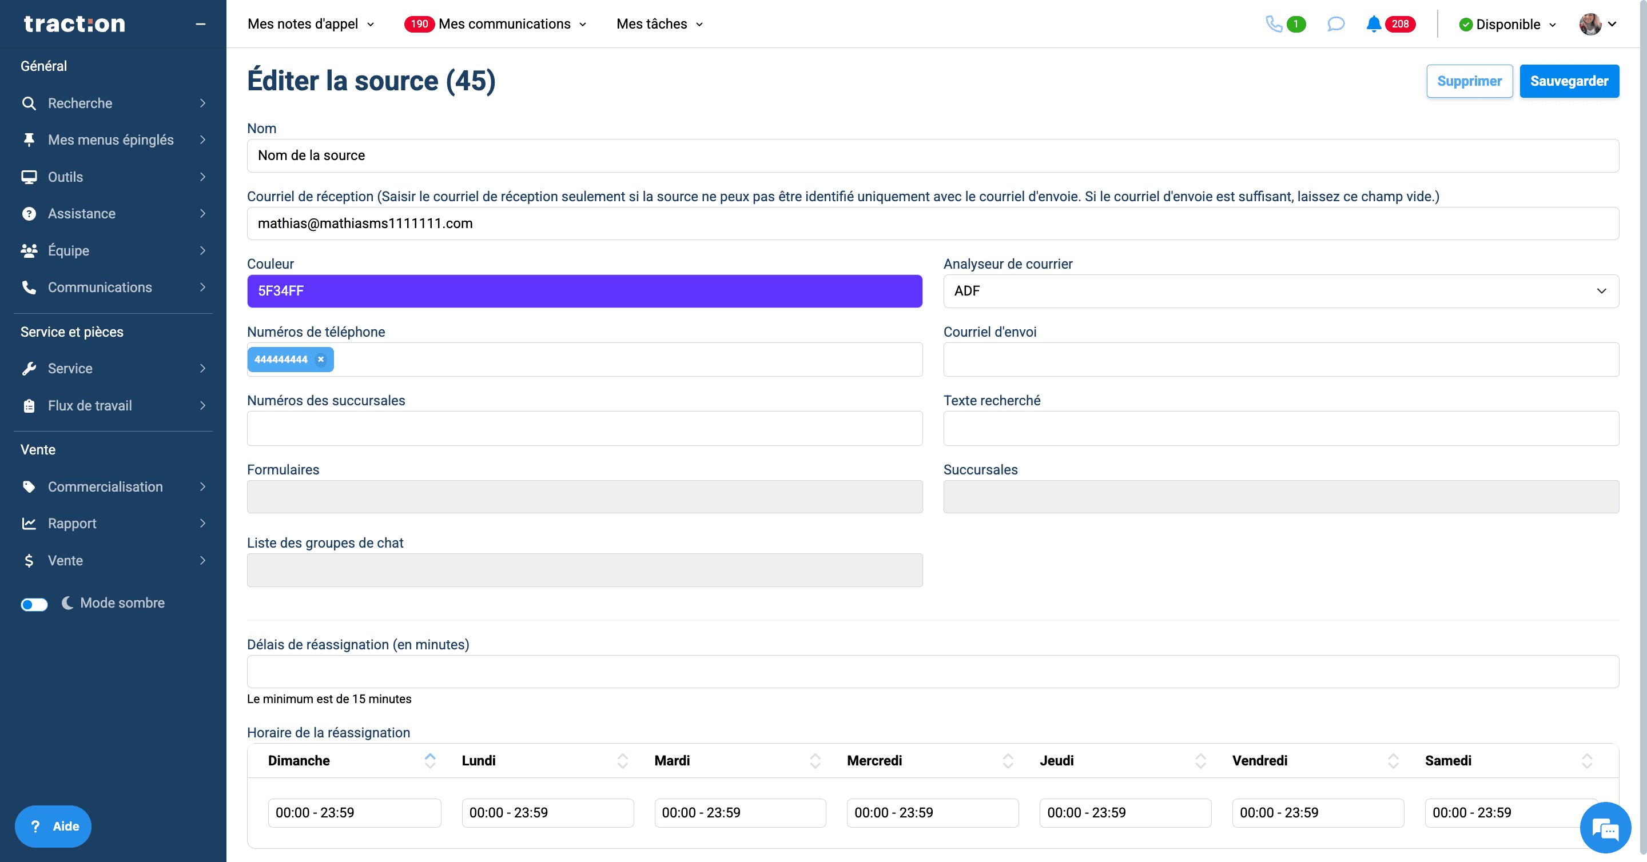The height and width of the screenshot is (862, 1647).
Task: Open the Analyseur de courrier ADF dropdown
Action: point(1280,291)
